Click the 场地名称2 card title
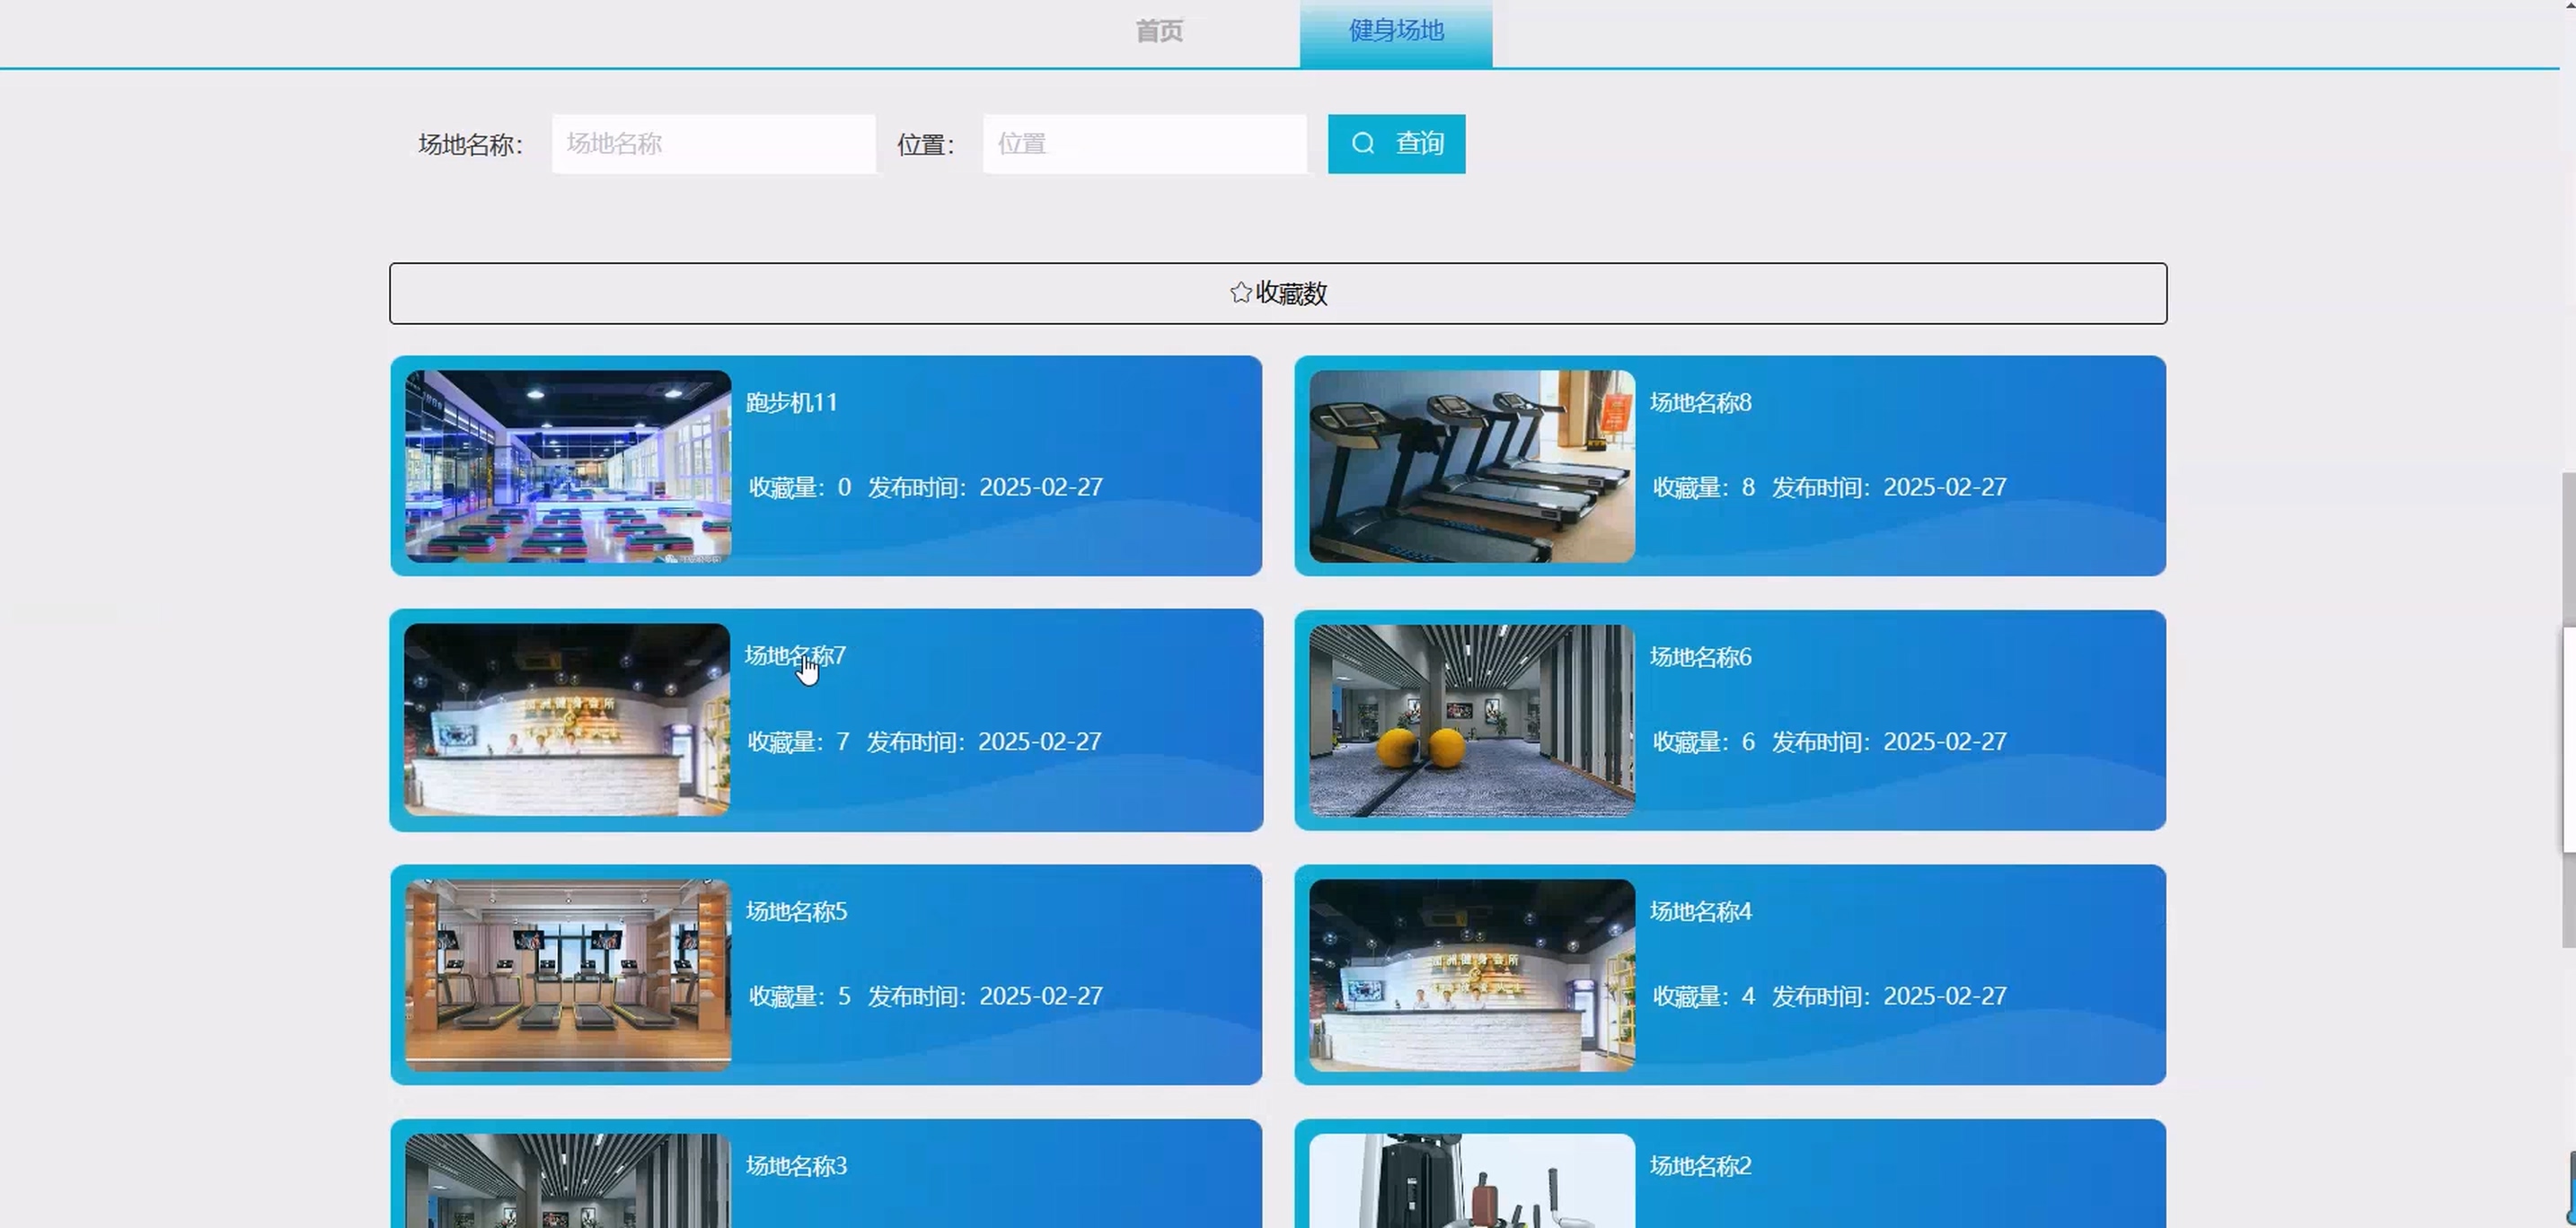This screenshot has width=2576, height=1228. click(1700, 1166)
